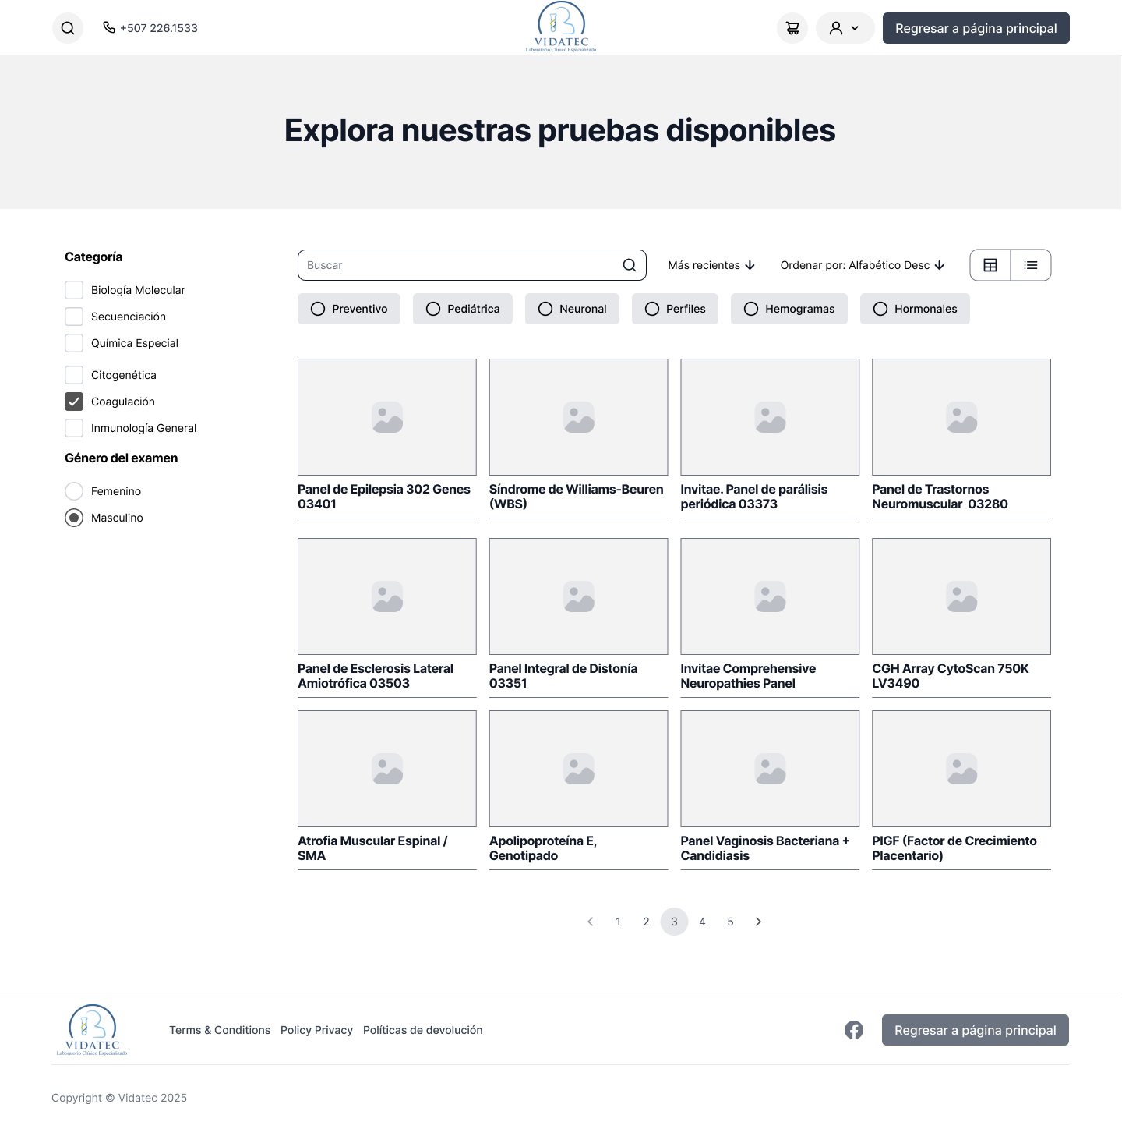Jump to page 4 of results
This screenshot has width=1122, height=1129.
(702, 922)
